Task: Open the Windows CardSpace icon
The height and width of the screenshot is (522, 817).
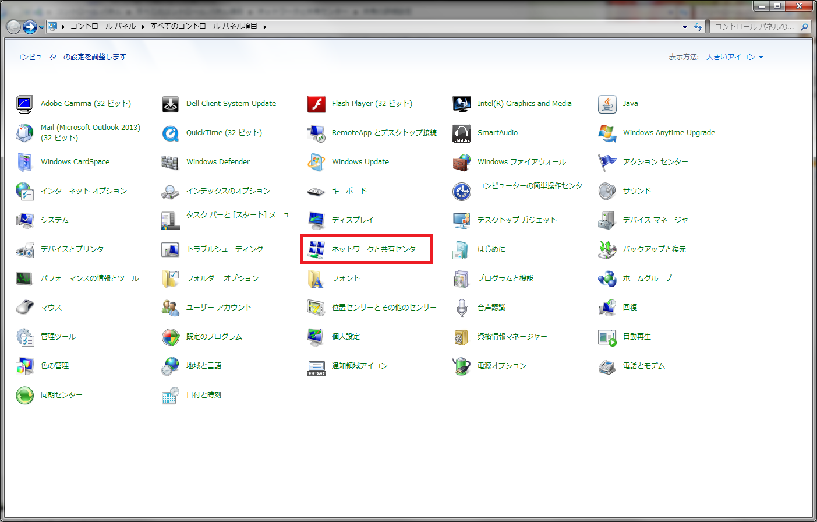Action: pos(25,163)
